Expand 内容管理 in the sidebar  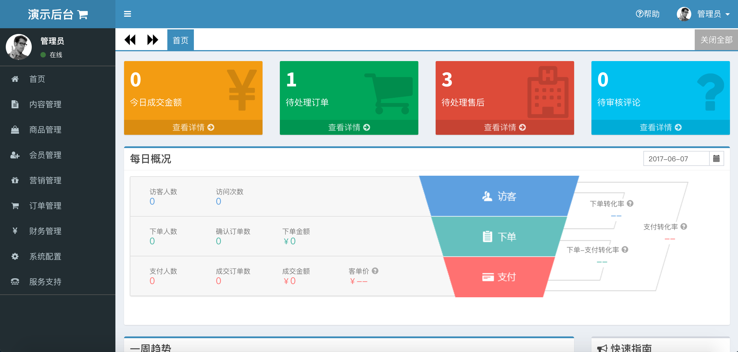tap(45, 104)
